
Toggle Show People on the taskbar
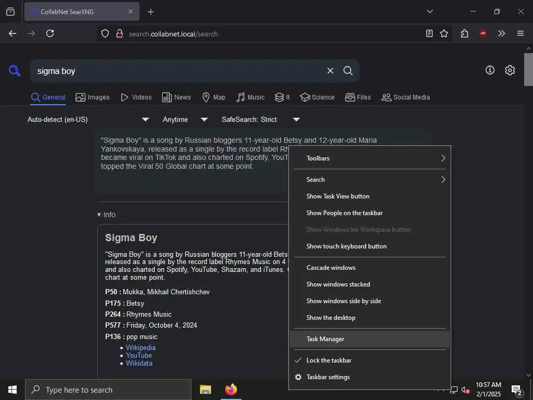pos(370,213)
